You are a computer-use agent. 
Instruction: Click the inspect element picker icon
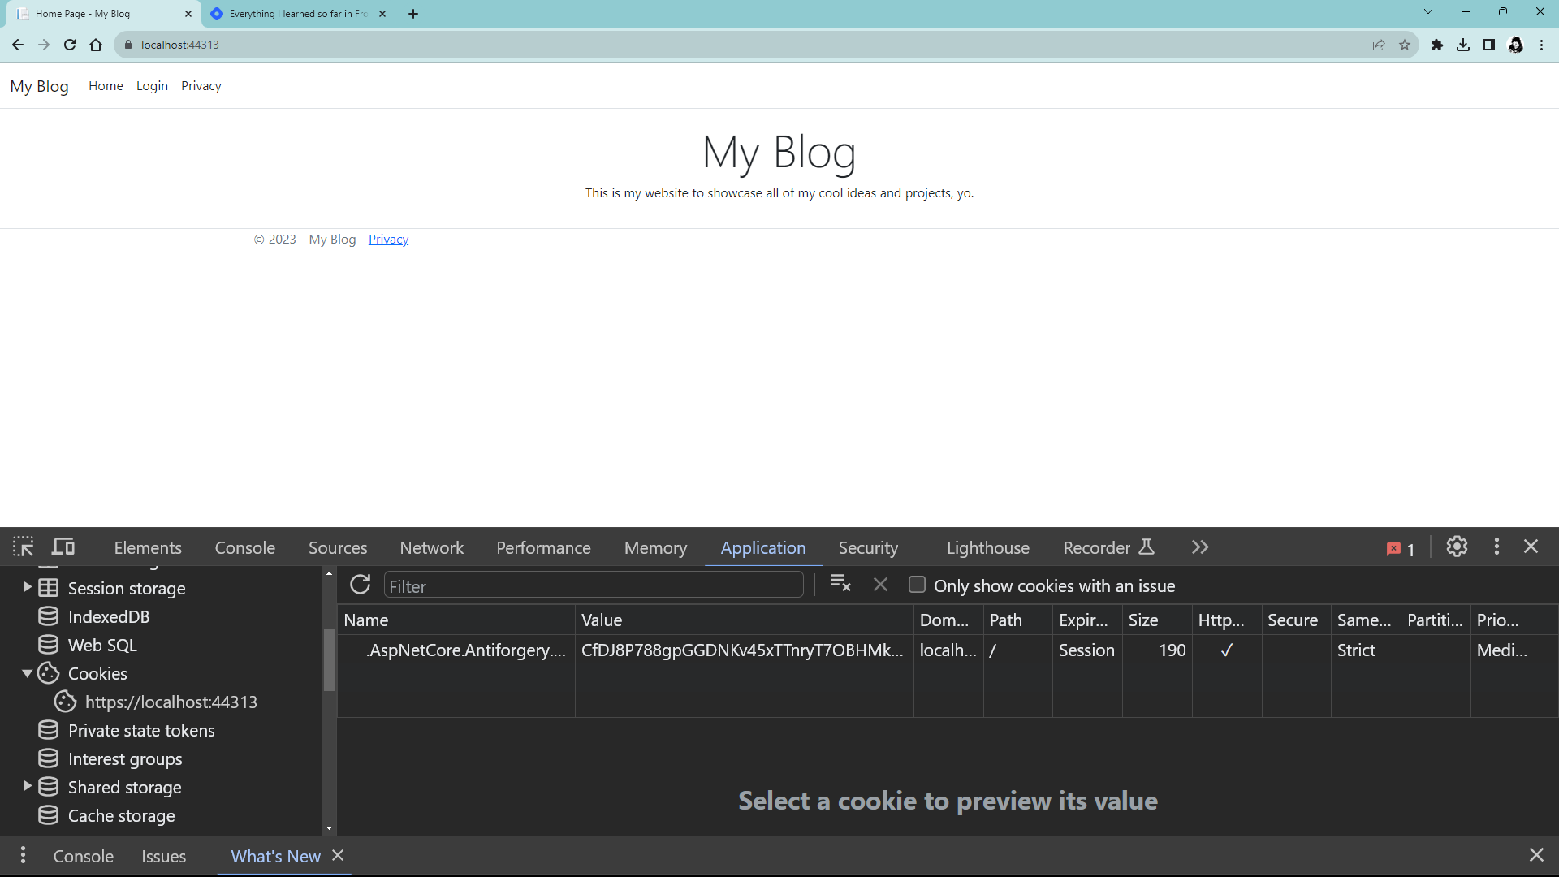tap(23, 547)
